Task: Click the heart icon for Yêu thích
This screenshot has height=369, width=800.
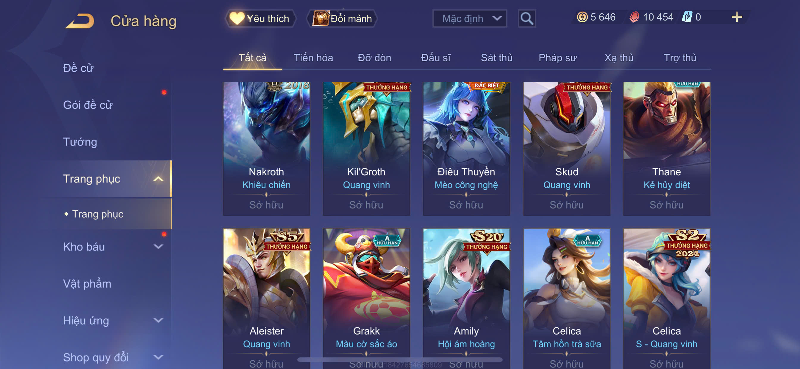Action: point(236,18)
